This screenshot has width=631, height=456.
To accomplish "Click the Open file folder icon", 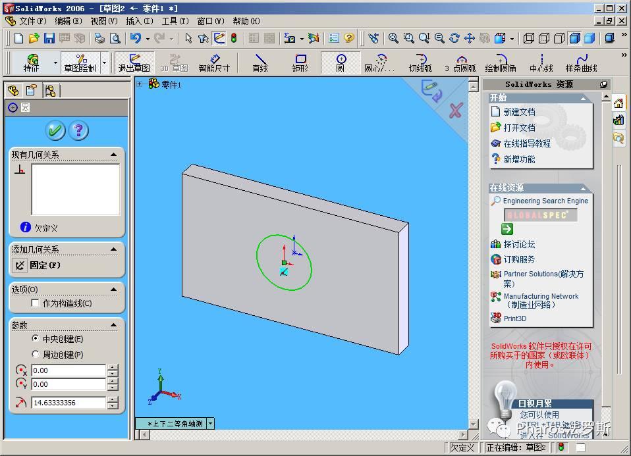I will (x=34, y=38).
